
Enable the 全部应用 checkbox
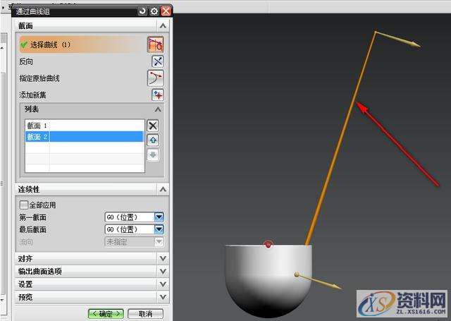(24, 205)
